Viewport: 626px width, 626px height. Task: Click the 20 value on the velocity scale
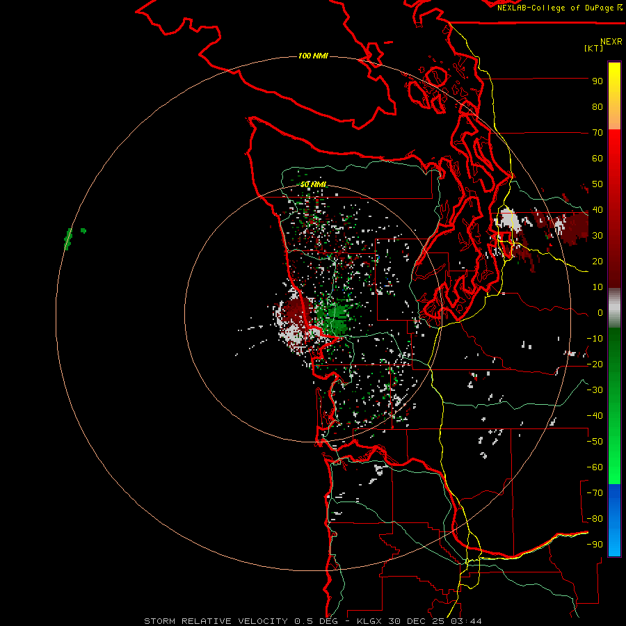click(597, 262)
